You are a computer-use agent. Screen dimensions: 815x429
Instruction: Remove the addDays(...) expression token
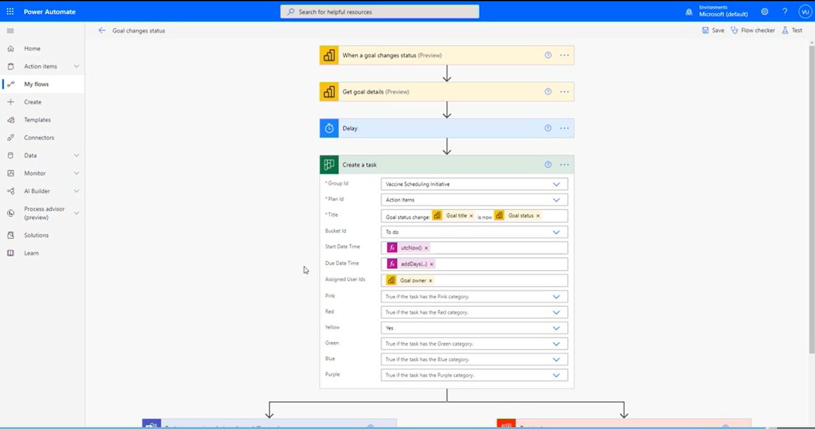pyautogui.click(x=432, y=264)
